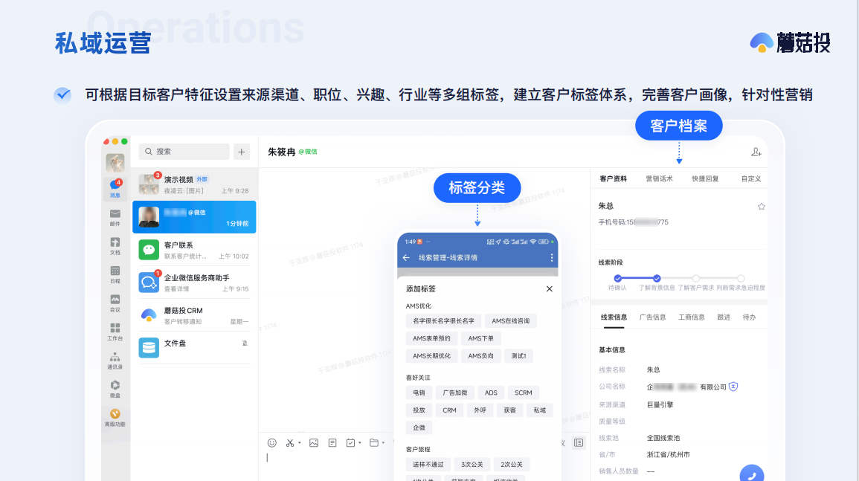Open the 日程 calendar icon in sidebar
This screenshot has height=481, width=859.
click(x=115, y=274)
